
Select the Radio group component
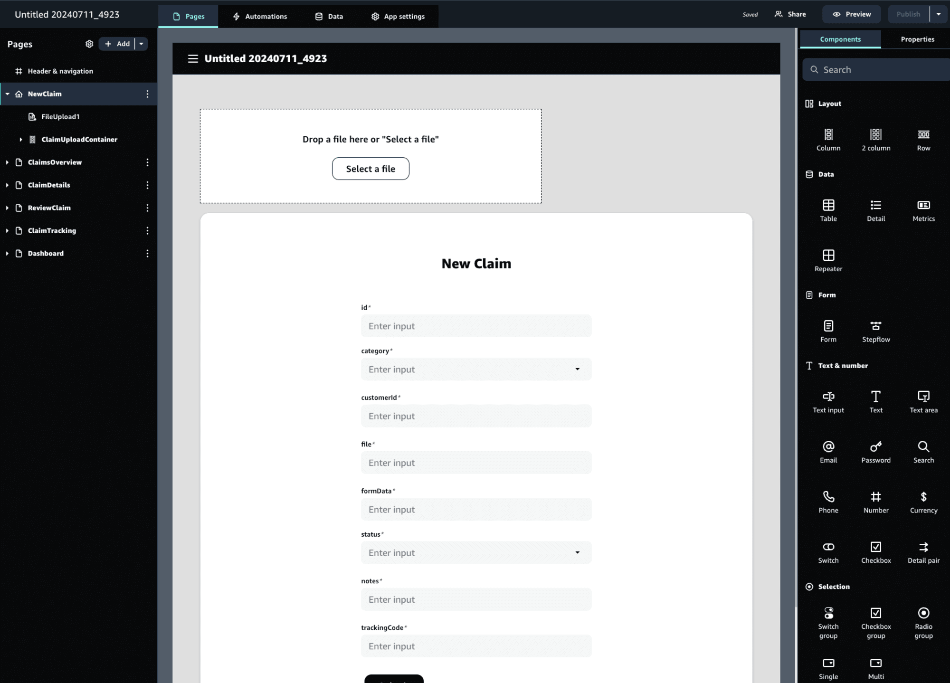[x=923, y=623]
